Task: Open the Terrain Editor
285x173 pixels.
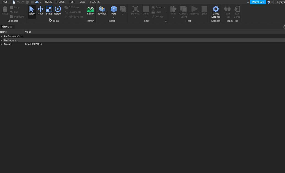Action: coord(90,10)
